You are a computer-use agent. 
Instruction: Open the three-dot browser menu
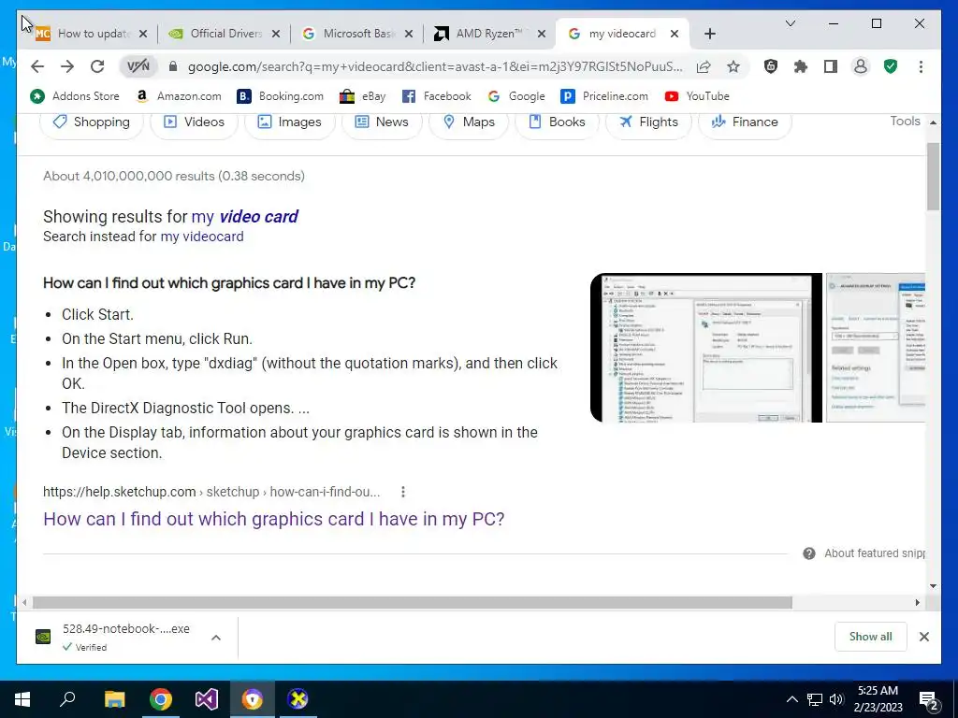click(921, 66)
